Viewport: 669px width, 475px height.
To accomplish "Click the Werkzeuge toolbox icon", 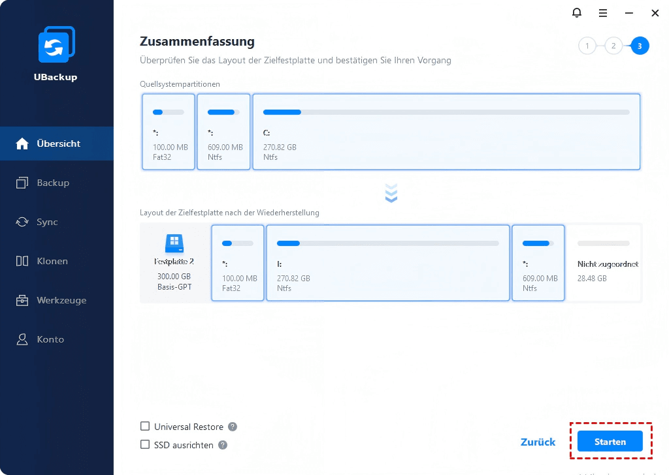I will click(x=22, y=301).
